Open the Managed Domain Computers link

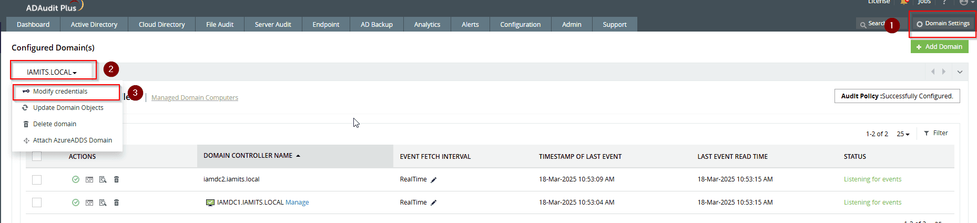[195, 98]
